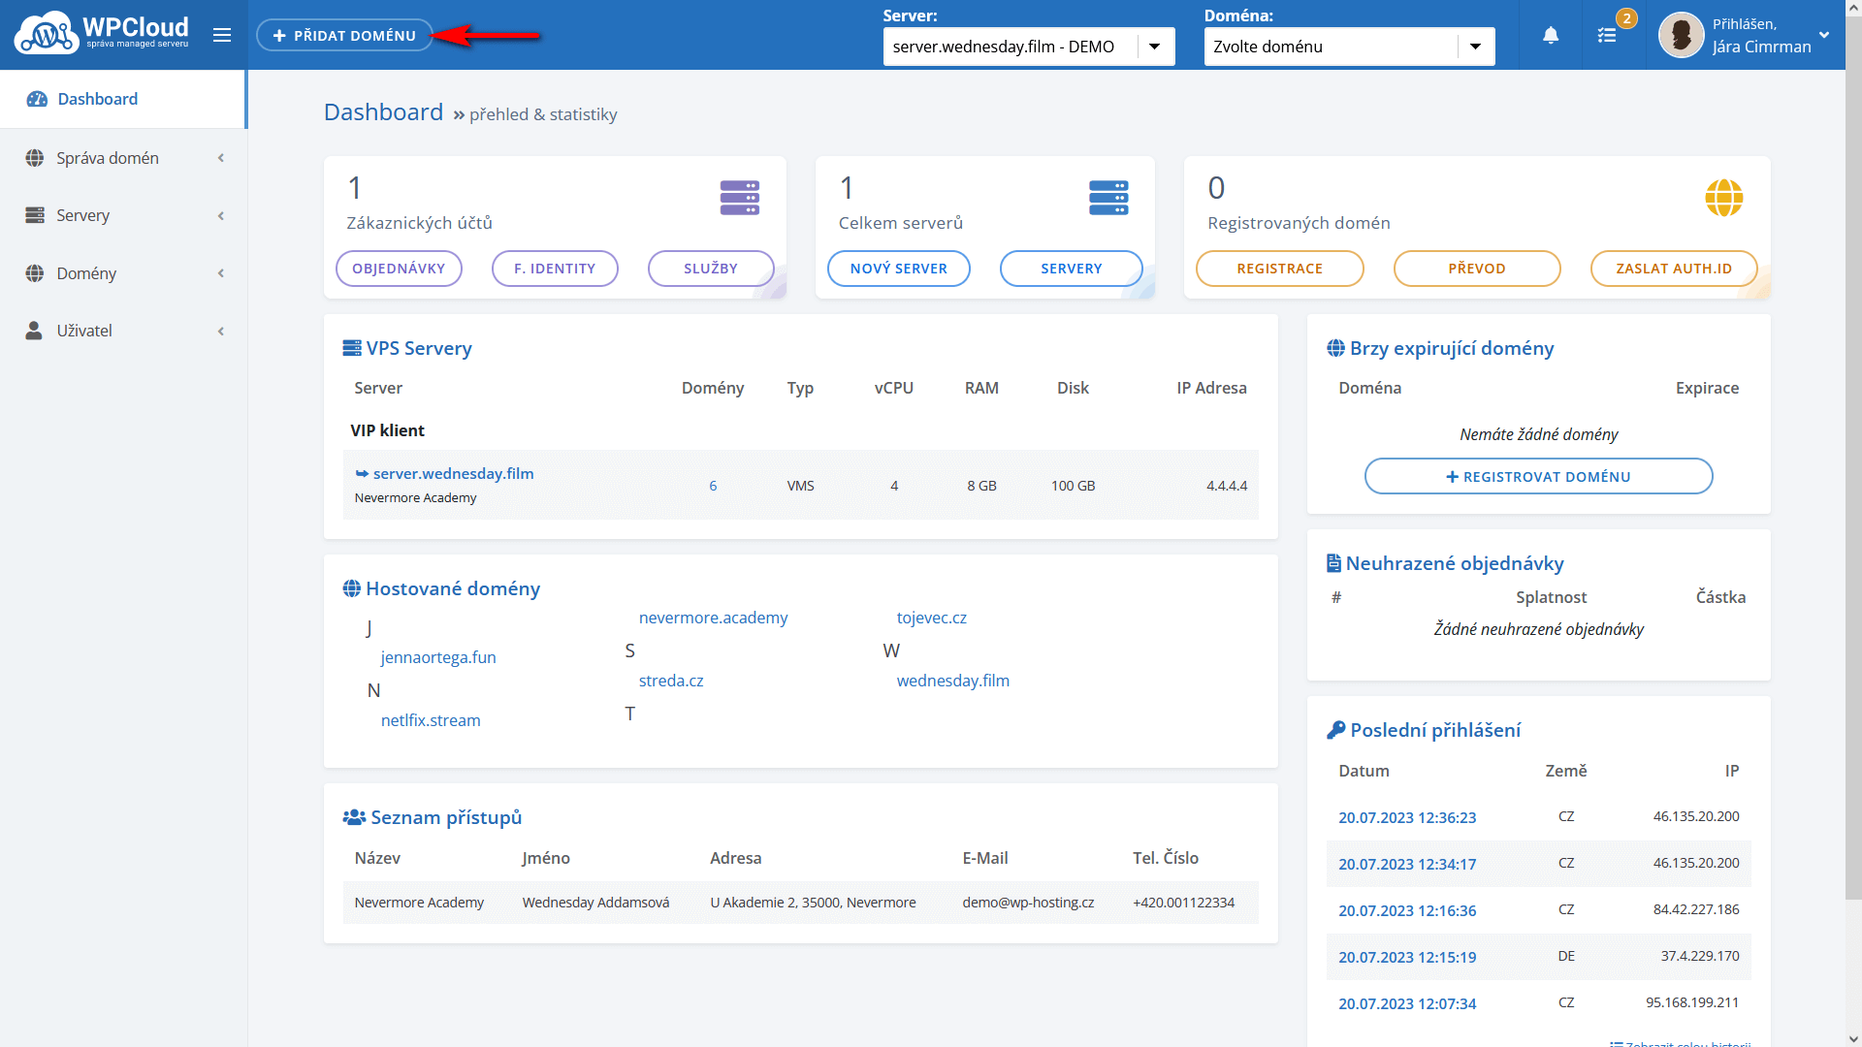Click the WPCloud logo

point(102,34)
